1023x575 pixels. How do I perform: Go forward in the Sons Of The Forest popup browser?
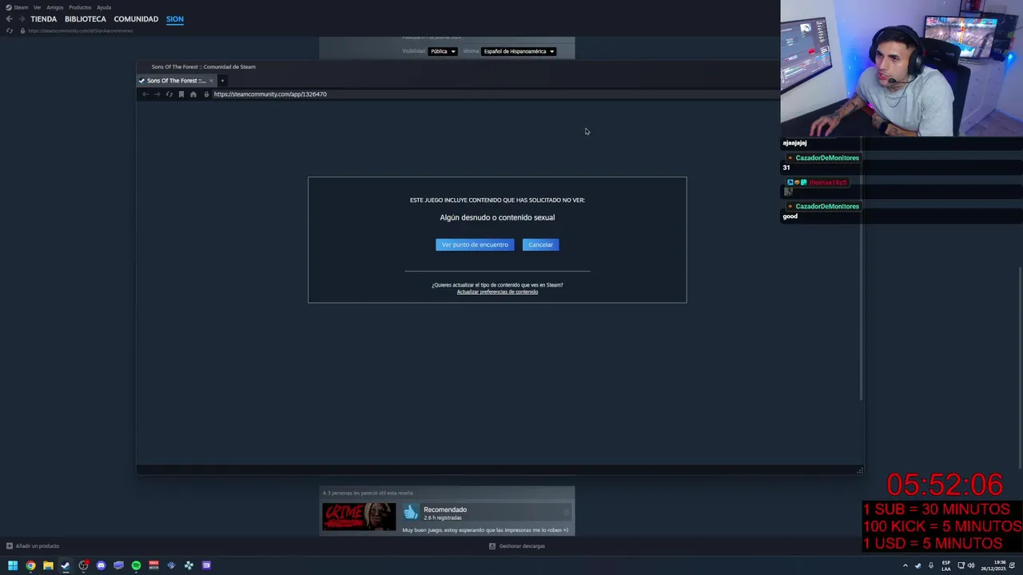pos(157,94)
